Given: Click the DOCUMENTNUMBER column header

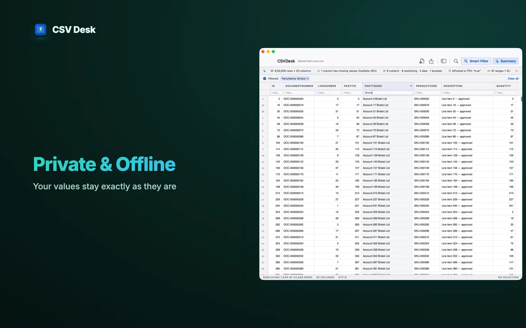Looking at the screenshot, I should pos(299,86).
